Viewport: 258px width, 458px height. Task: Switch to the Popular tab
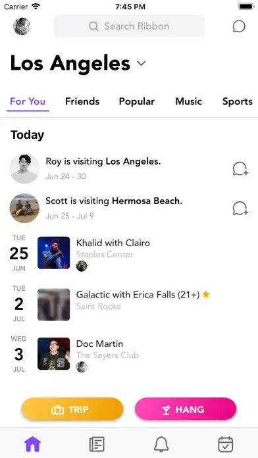[x=137, y=101]
